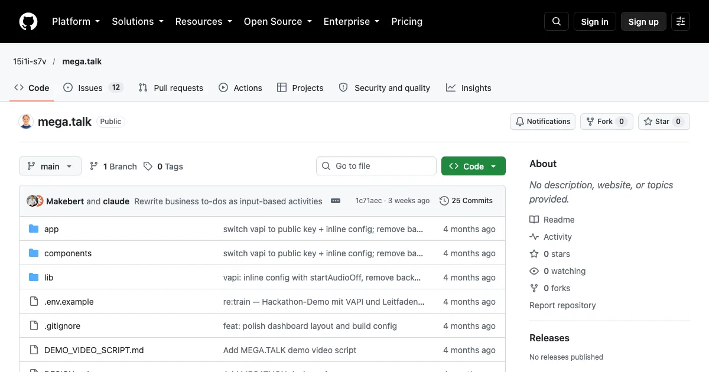Open the Pricing link in header
The image size is (709, 372).
tap(406, 21)
